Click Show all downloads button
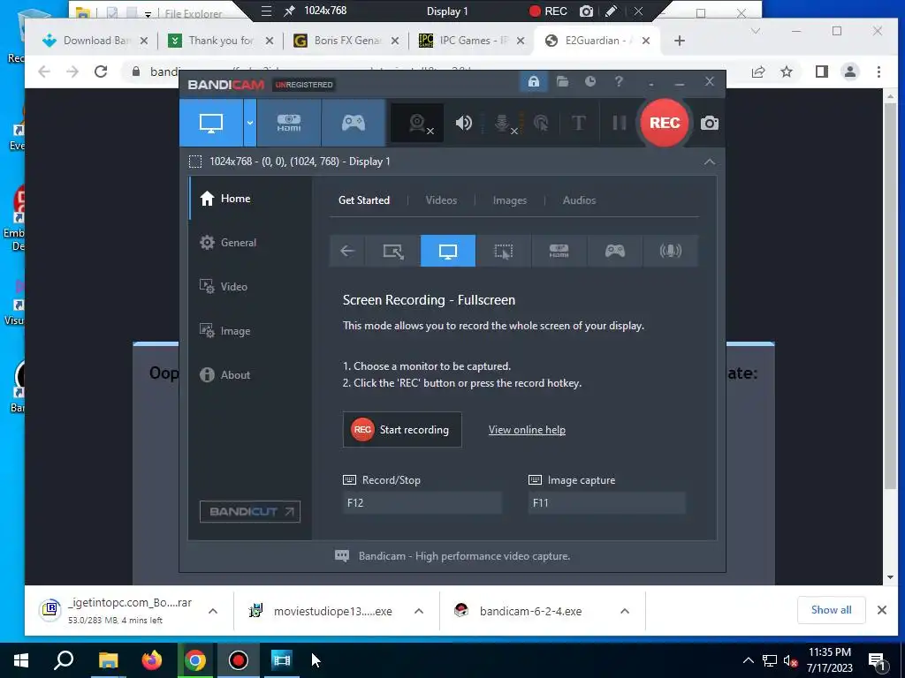The width and height of the screenshot is (905, 678). tap(831, 610)
